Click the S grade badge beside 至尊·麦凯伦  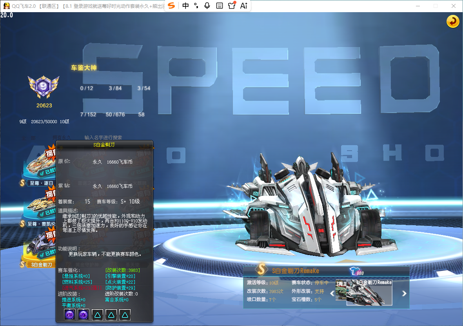click(22, 224)
